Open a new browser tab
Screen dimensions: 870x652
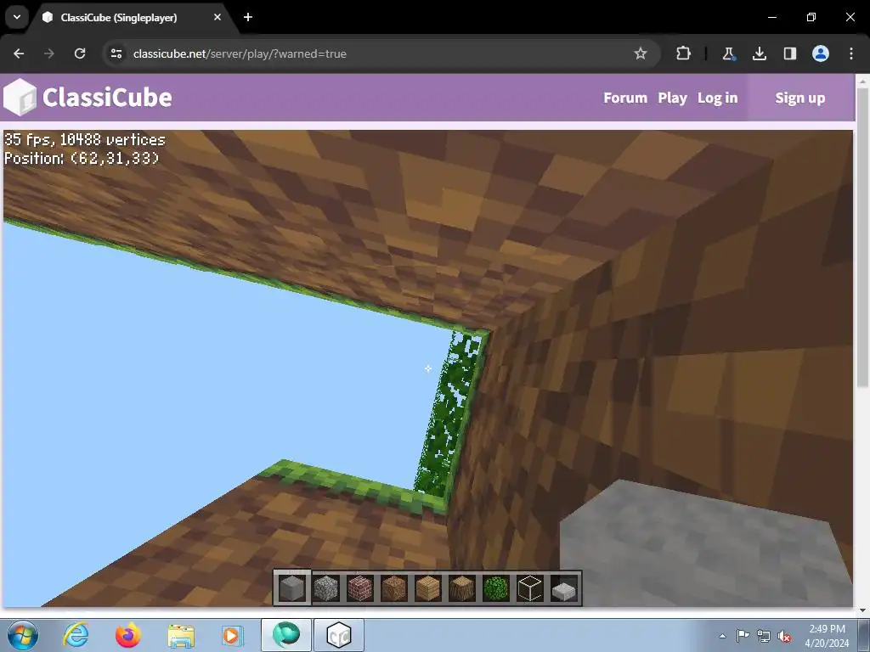pyautogui.click(x=248, y=17)
